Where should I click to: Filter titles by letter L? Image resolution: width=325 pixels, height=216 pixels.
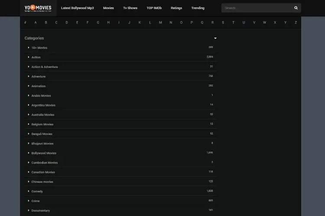(150, 22)
